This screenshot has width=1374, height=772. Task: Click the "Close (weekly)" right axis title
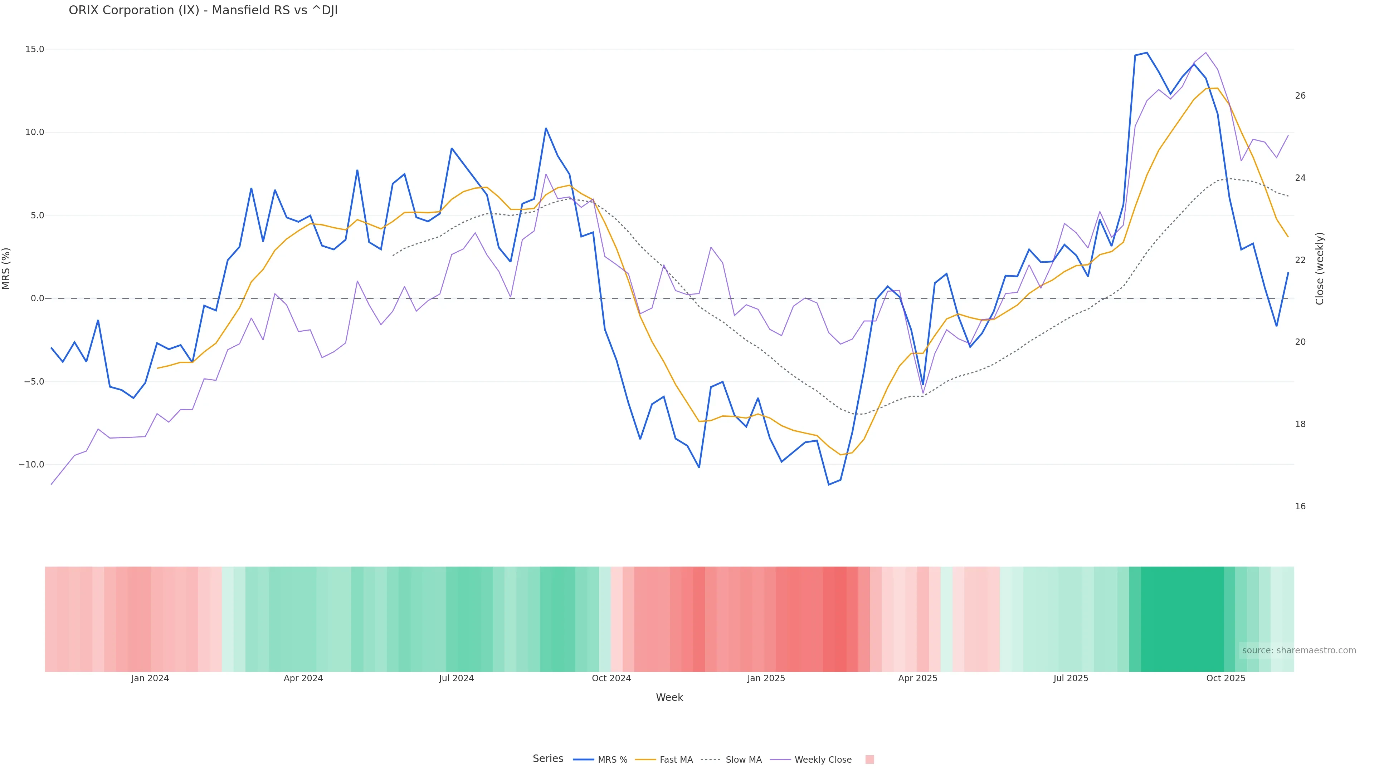click(x=1320, y=268)
